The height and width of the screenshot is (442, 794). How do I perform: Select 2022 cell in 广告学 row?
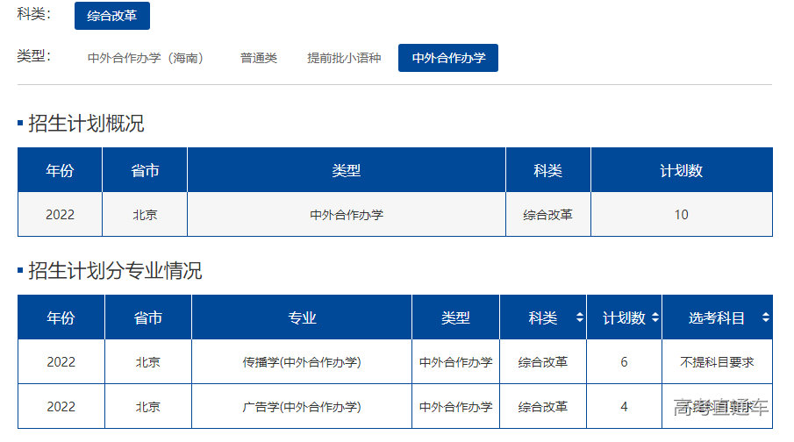click(61, 407)
